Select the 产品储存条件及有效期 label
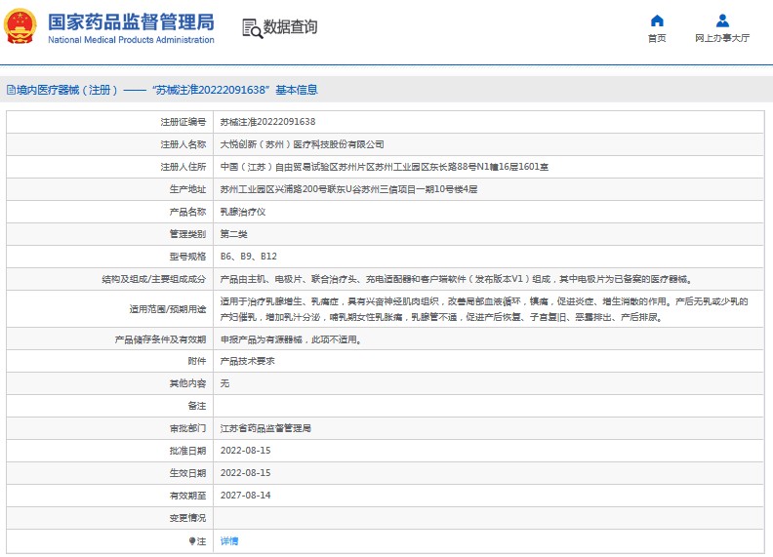Image resolution: width=773 pixels, height=557 pixels. (160, 339)
